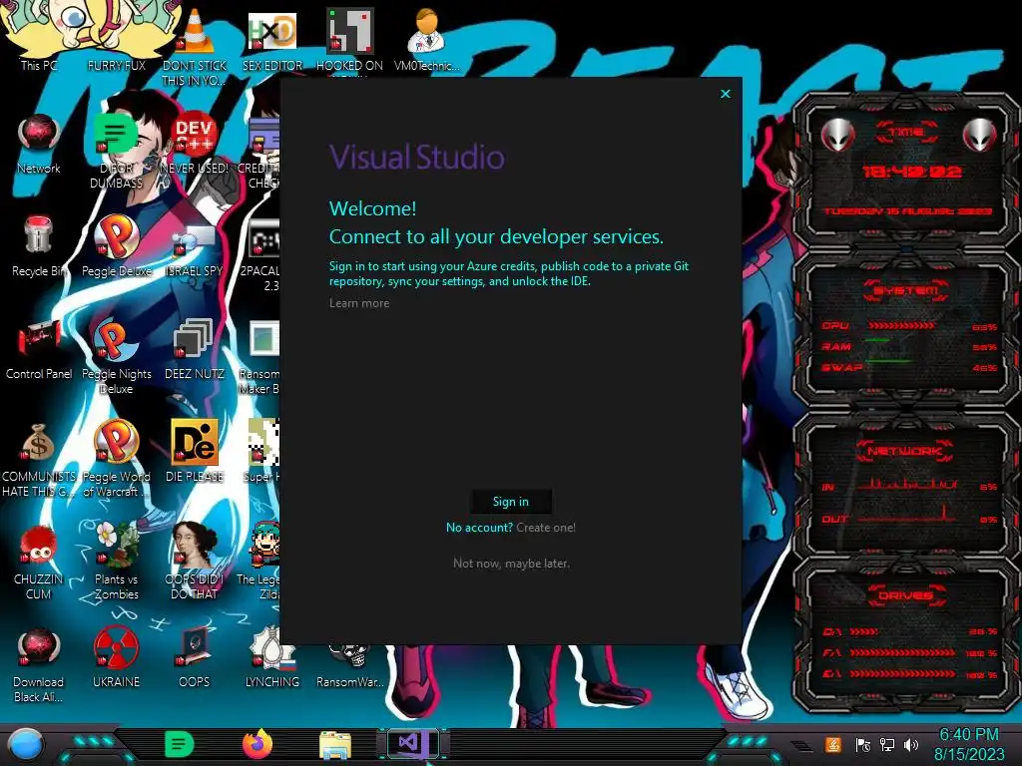Viewport: 1022px width, 766px height.
Task: Select the UKRAINE radiation icon
Action: (x=117, y=658)
